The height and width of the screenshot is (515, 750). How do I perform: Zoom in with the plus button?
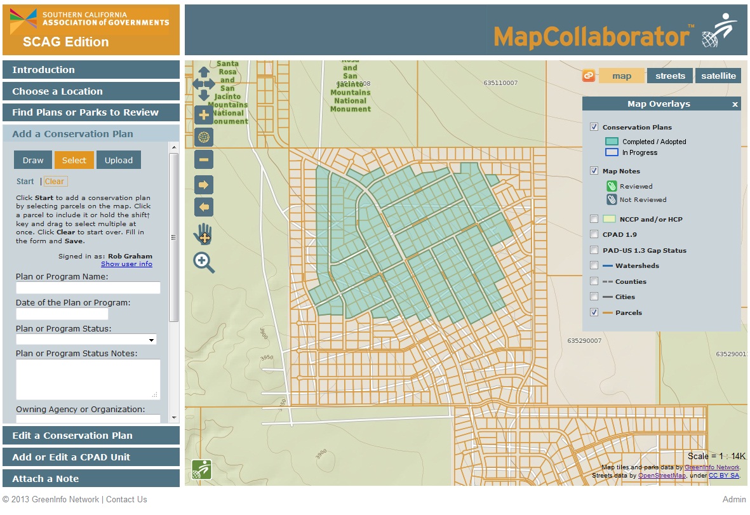(x=204, y=115)
